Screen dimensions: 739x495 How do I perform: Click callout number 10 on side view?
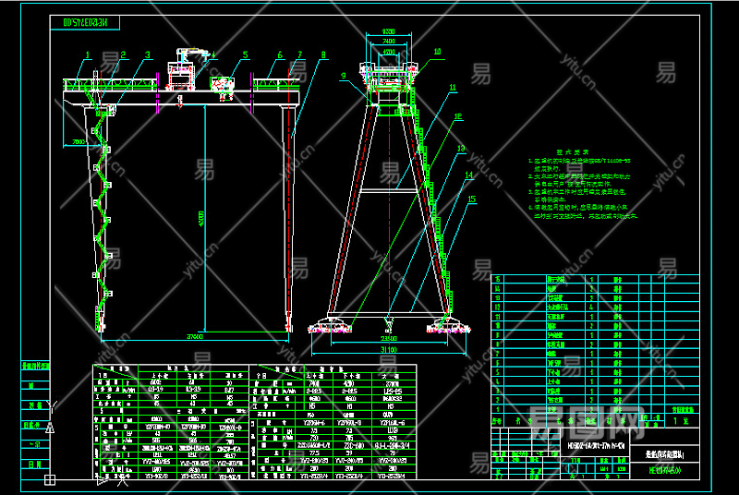click(437, 52)
